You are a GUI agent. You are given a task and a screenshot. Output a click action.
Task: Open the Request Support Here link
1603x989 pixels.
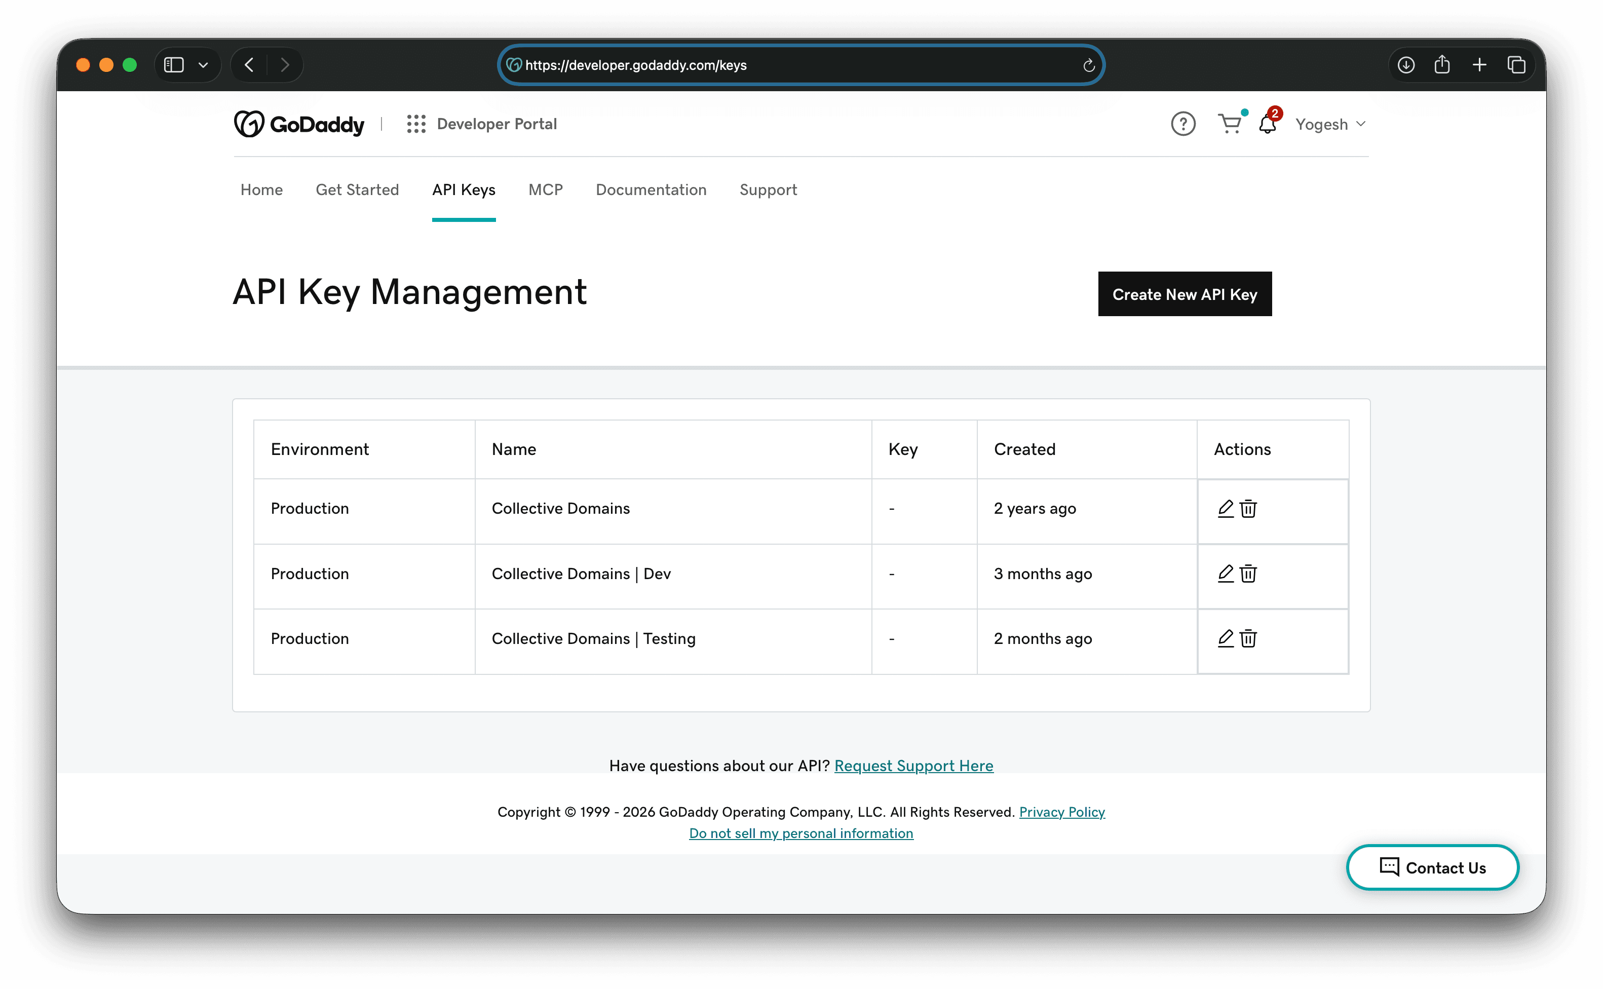click(x=913, y=765)
